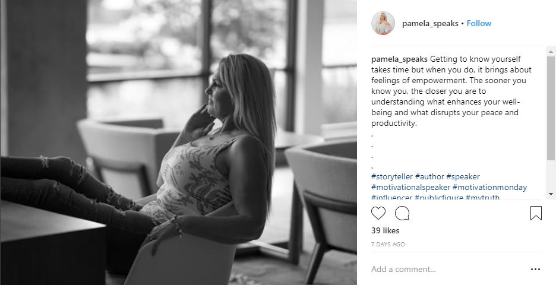556x285 pixels.
Task: Open pamela_speaks profile picture avatar
Action: [x=383, y=23]
